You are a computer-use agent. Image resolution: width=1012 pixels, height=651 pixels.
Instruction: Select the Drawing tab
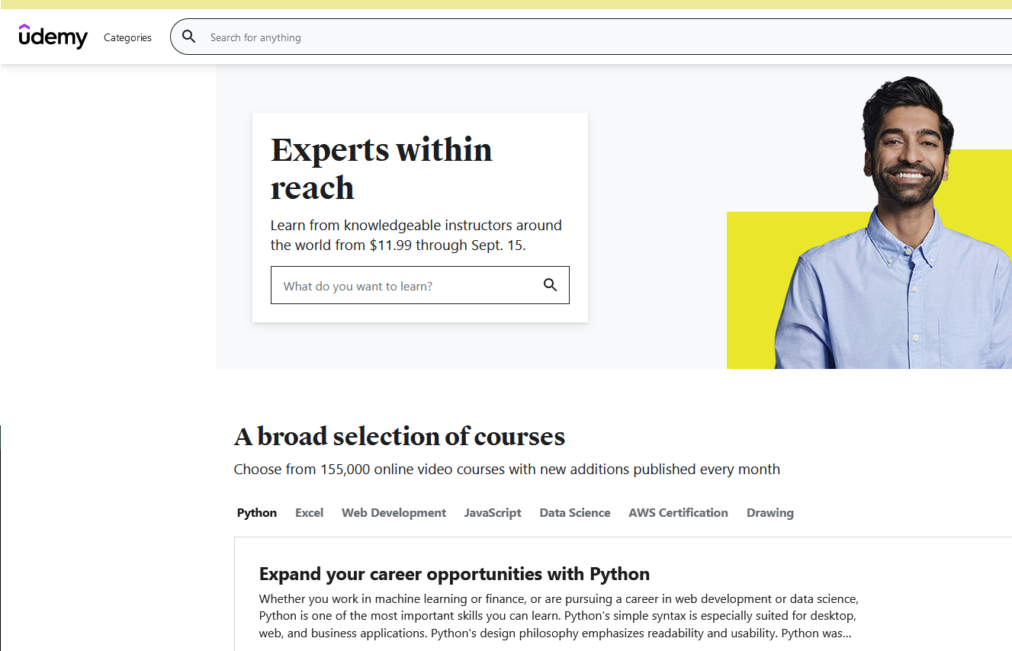point(770,513)
